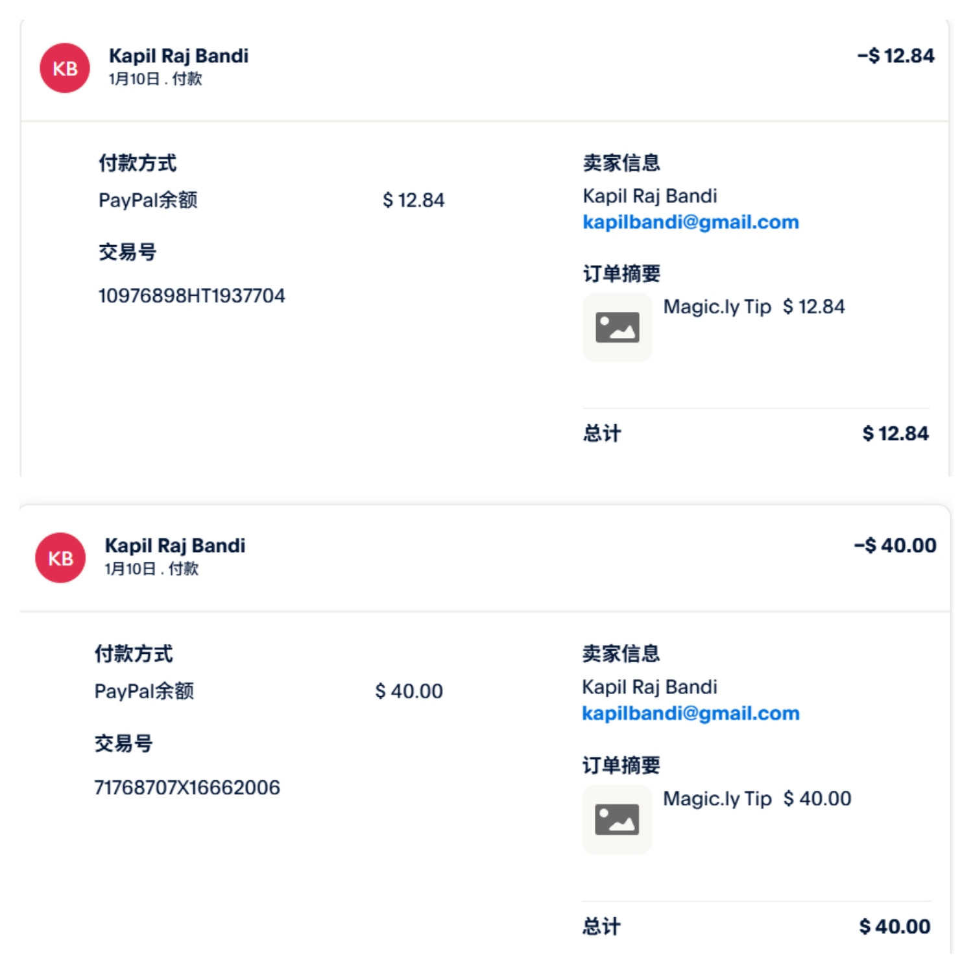Click the KB avatar of the $12.84 payment
The image size is (973, 973).
(x=65, y=68)
